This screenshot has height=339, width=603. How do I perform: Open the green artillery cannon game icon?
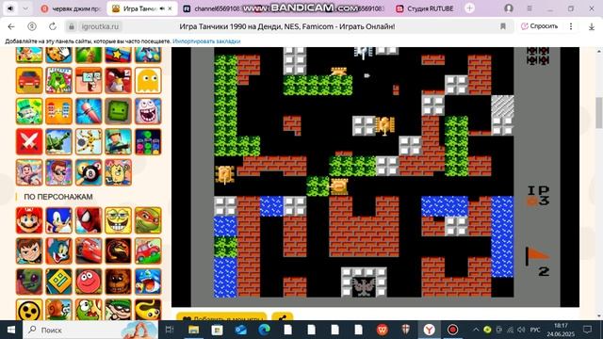click(58, 142)
